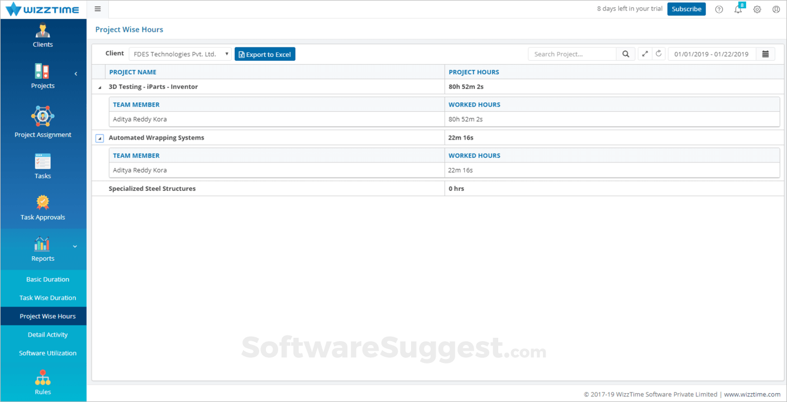
Task: Open Project Assignment in sidebar
Action: click(43, 122)
